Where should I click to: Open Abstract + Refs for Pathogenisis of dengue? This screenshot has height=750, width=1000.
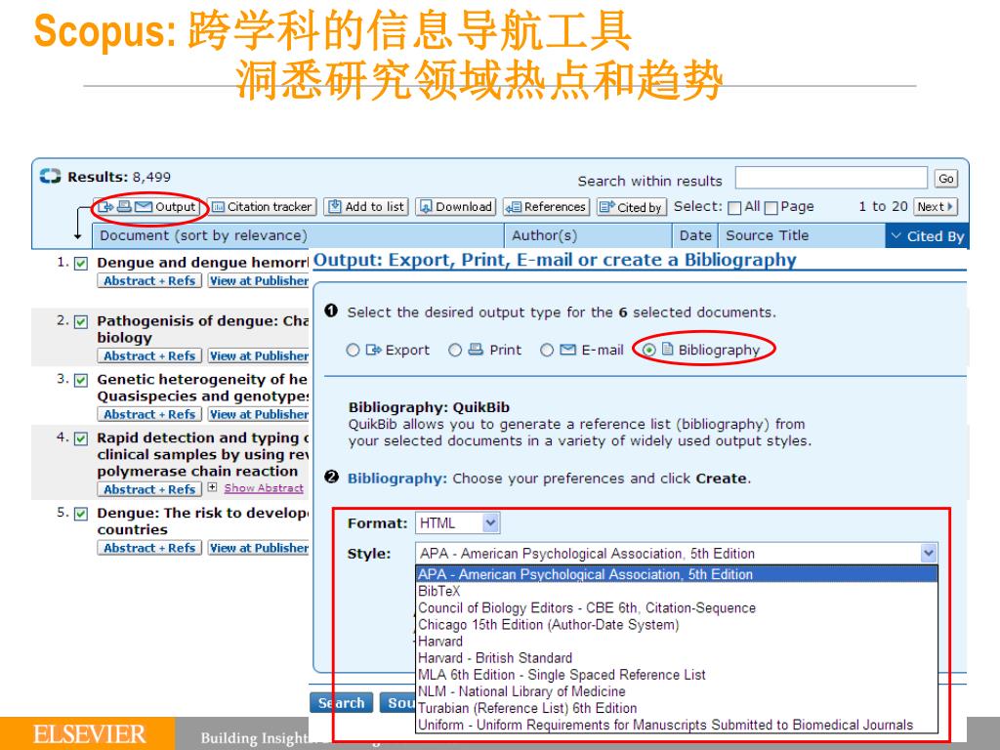click(x=149, y=355)
